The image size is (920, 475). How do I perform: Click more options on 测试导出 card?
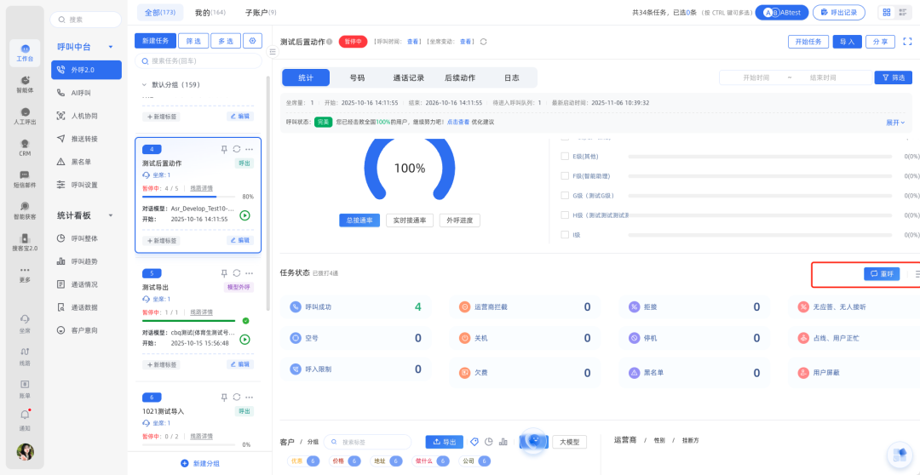point(249,273)
